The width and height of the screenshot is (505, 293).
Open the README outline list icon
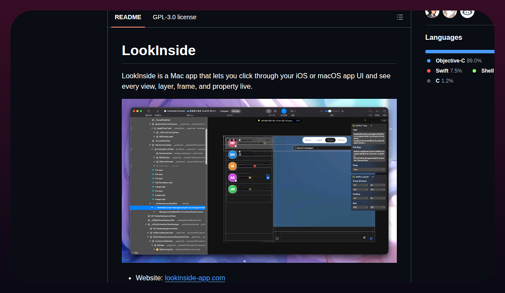[400, 17]
